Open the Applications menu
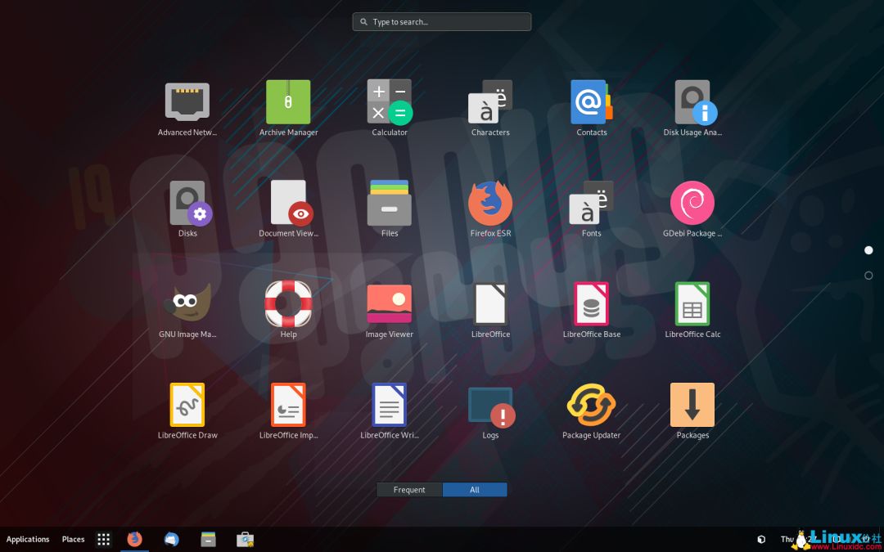884x552 pixels. tap(28, 539)
